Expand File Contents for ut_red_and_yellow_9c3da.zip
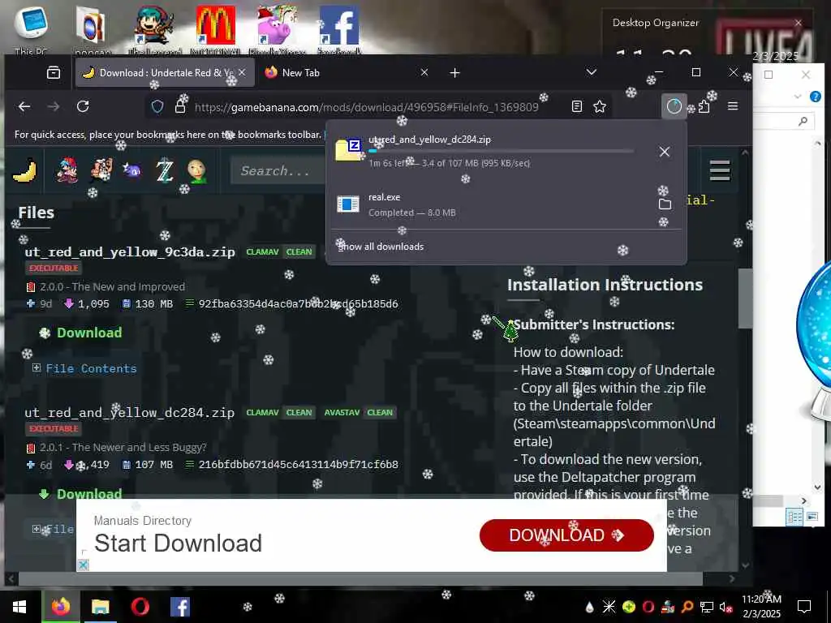 (x=84, y=368)
